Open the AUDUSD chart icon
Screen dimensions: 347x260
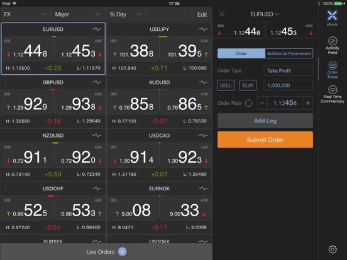(203, 82)
